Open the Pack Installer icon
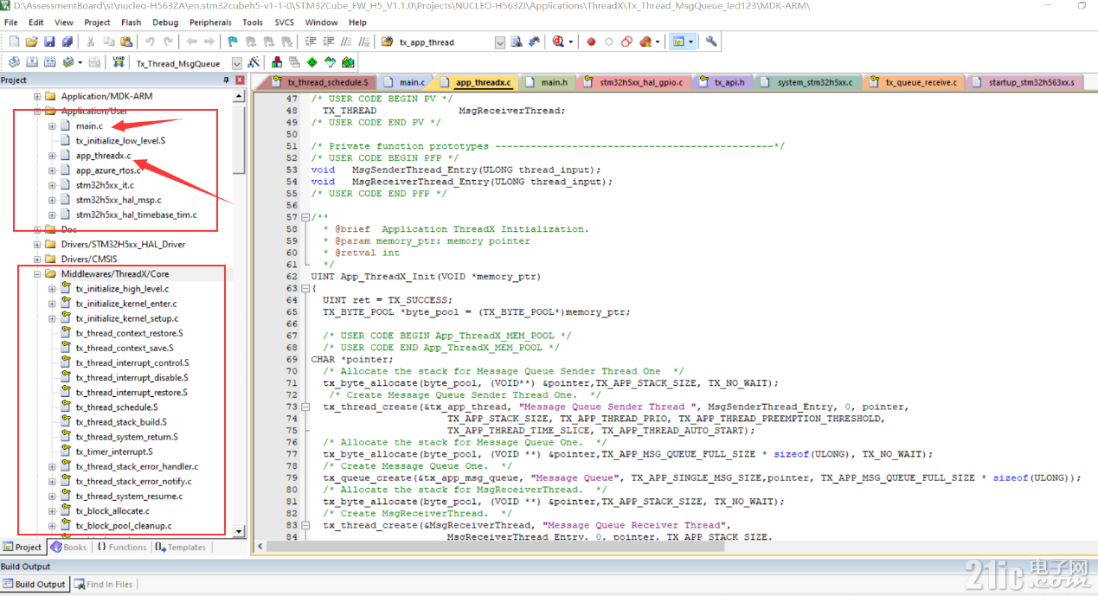 [x=348, y=62]
